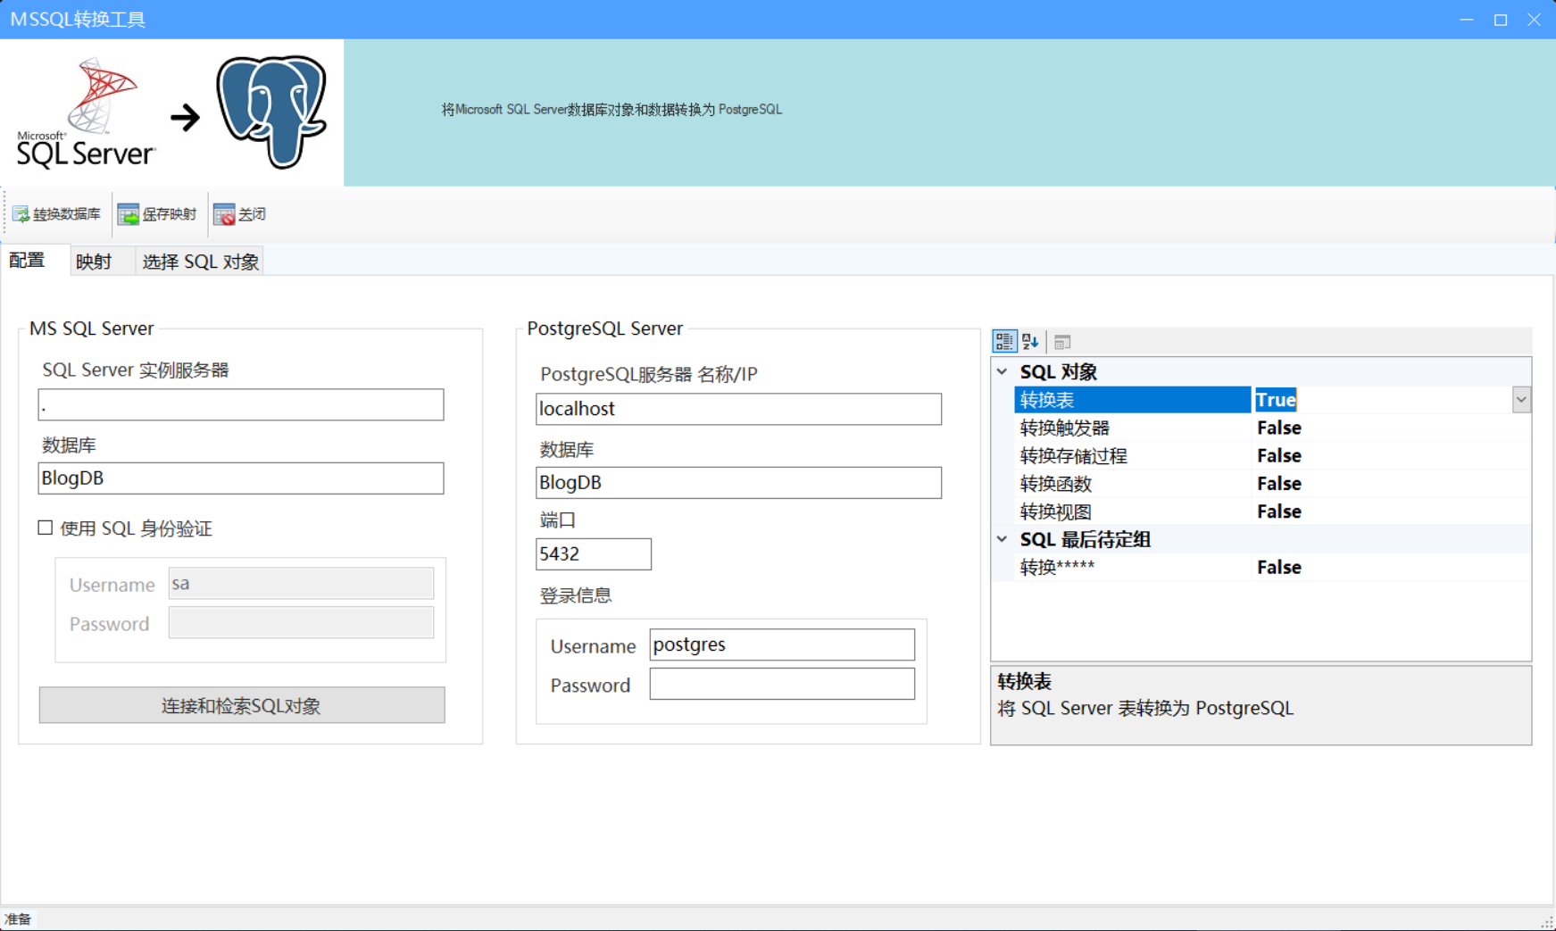Click the PostgreSQL elephant logo
This screenshot has height=931, width=1556.
271,112
